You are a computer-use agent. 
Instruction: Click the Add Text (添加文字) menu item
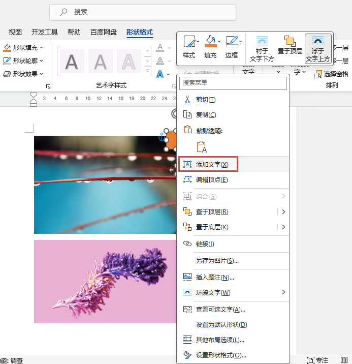[x=233, y=164]
